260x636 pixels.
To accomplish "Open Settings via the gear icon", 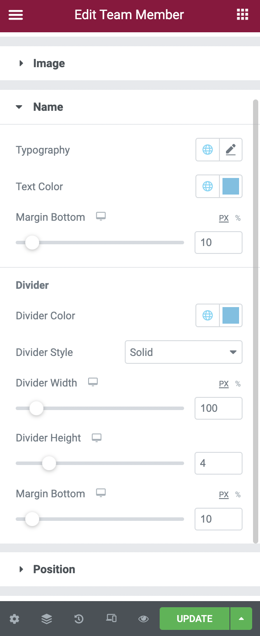I will tap(14, 619).
